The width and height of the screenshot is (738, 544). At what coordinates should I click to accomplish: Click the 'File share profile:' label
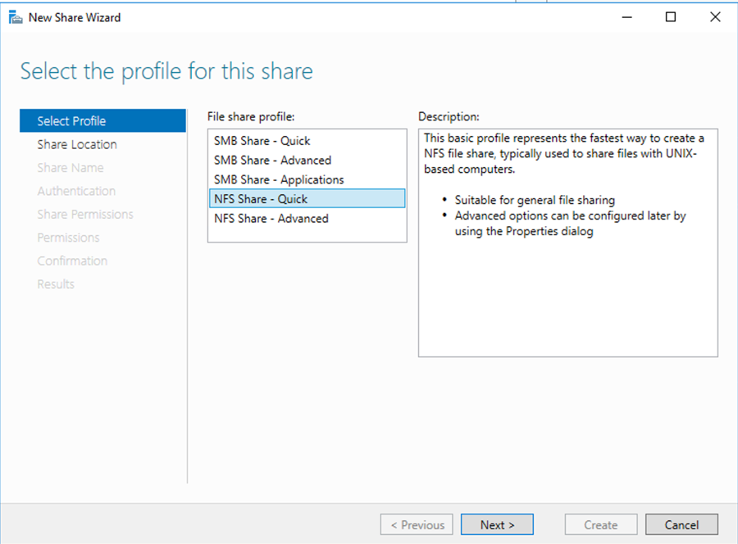point(251,116)
